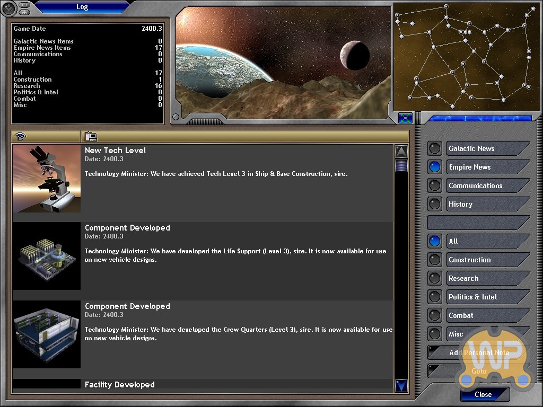Select the Combat filter radio button
This screenshot has width=543, height=407.
(x=435, y=315)
